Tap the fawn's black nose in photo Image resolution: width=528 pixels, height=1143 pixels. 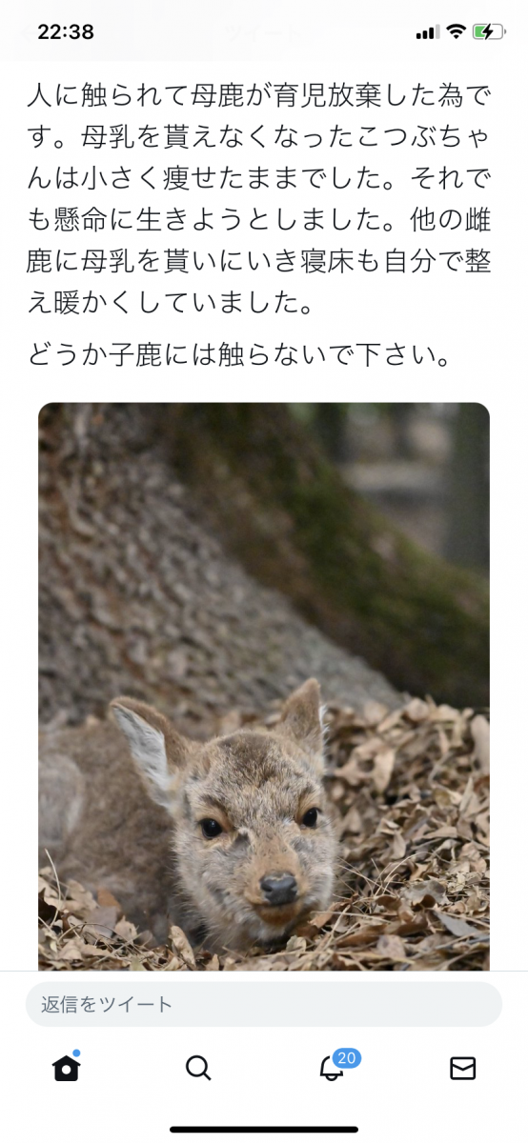279,888
